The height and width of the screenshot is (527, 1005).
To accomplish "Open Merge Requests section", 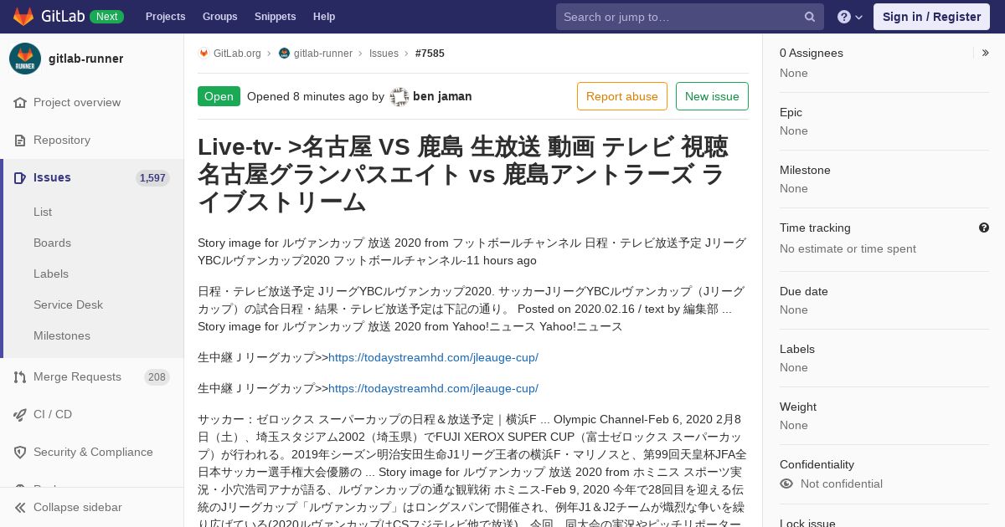I will point(77,376).
